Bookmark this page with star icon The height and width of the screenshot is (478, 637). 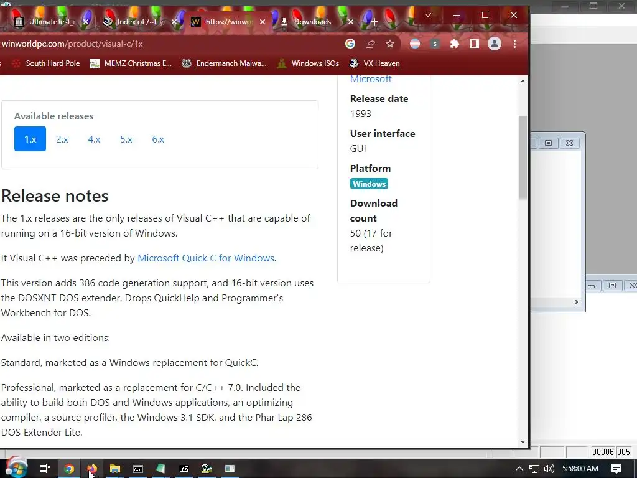(x=390, y=44)
